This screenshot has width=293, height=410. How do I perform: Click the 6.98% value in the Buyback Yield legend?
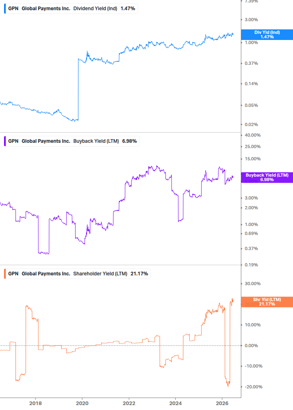click(130, 141)
